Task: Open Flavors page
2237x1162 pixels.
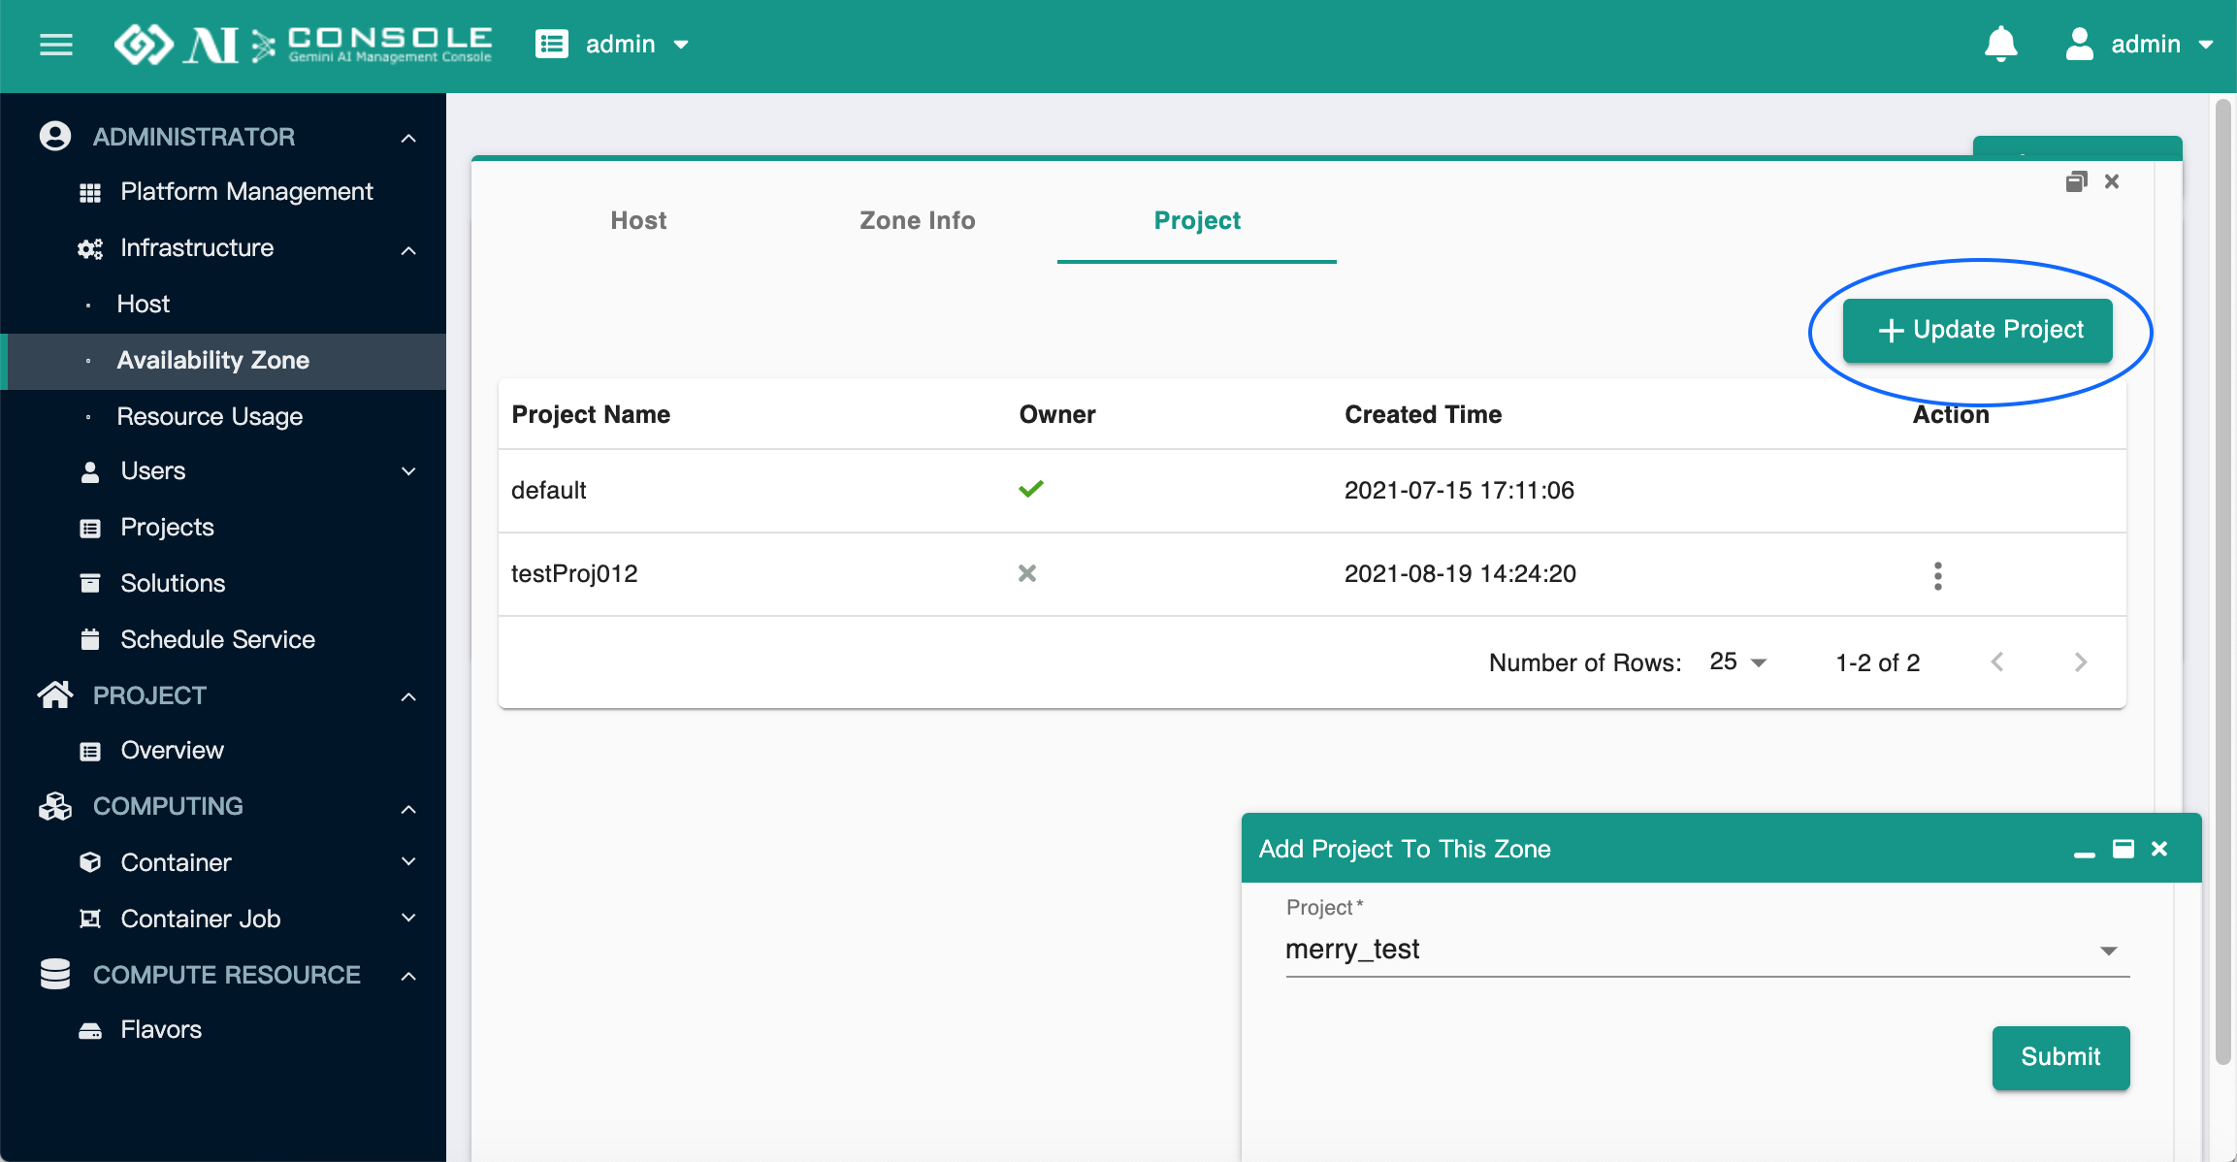Action: point(161,1030)
